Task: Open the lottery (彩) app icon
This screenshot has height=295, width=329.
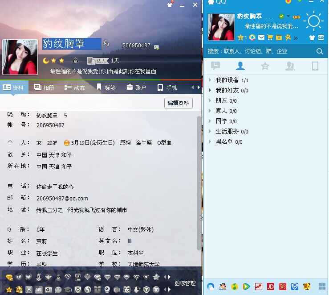Action: 283,287
